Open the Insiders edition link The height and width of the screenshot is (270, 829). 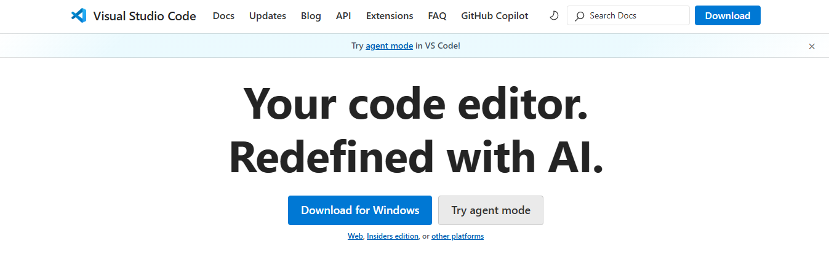pyautogui.click(x=393, y=236)
